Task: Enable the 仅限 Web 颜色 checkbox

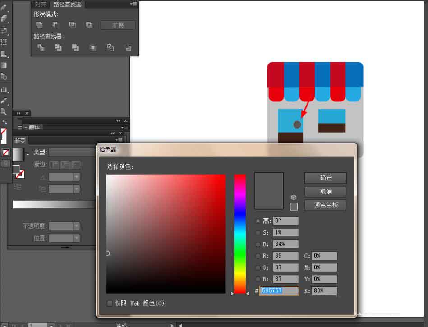Action: tap(110, 303)
